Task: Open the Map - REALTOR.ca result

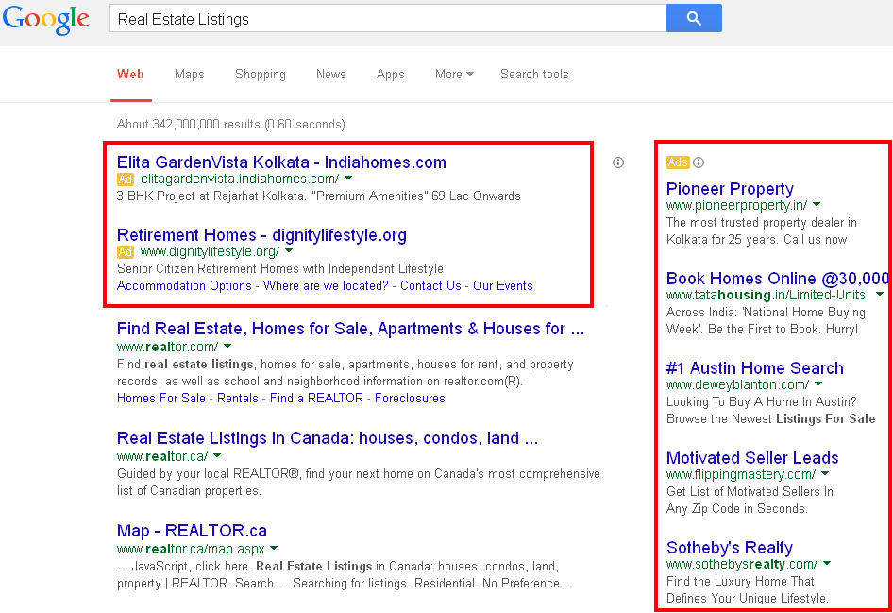Action: click(192, 530)
